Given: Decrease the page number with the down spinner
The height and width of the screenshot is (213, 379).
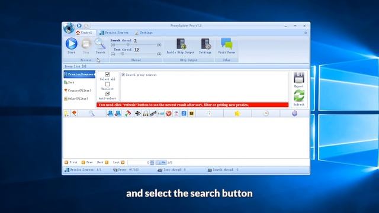Looking at the screenshot, I should click(x=152, y=164).
